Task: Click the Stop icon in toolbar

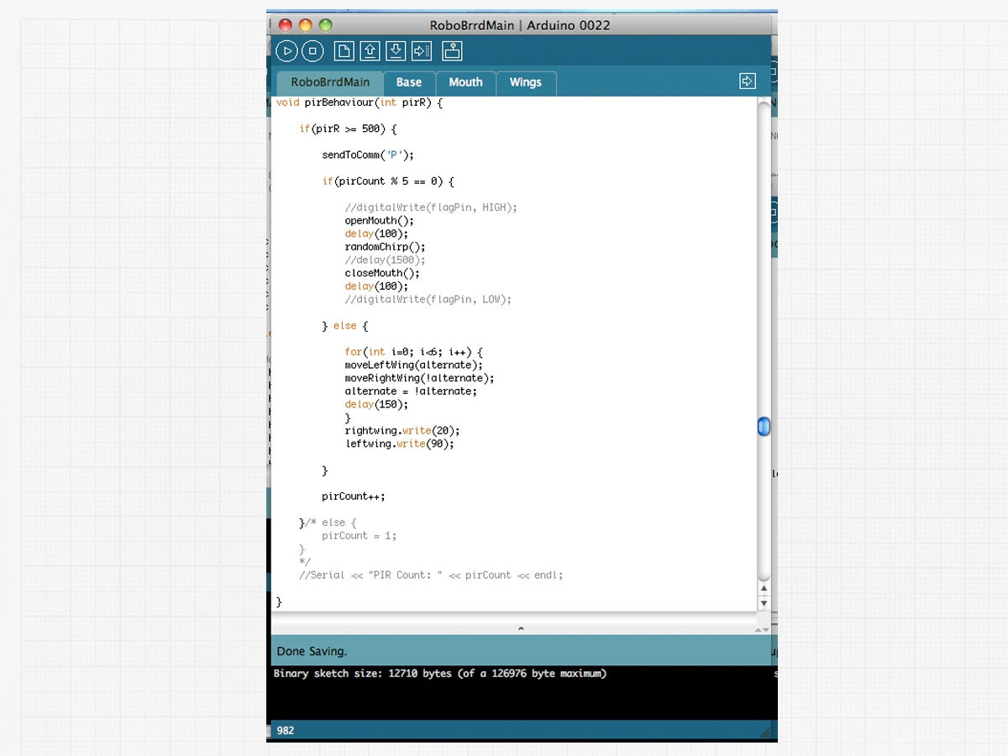Action: coord(312,51)
